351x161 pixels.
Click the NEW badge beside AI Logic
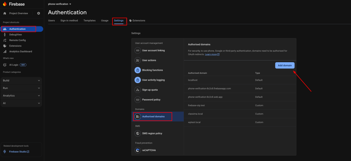(23, 65)
